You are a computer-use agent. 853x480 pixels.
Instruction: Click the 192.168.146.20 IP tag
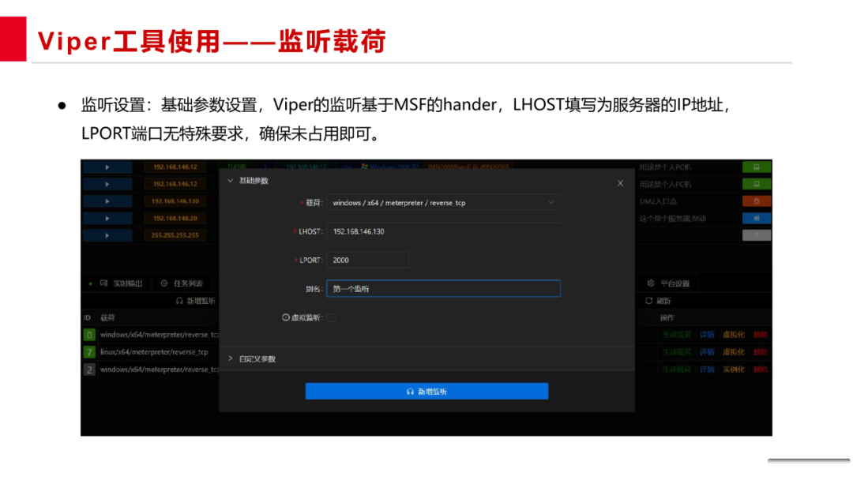(x=175, y=219)
